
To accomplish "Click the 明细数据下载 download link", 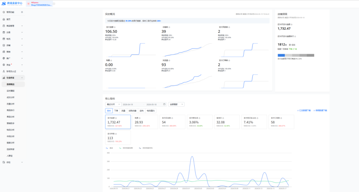I will click(320, 110).
